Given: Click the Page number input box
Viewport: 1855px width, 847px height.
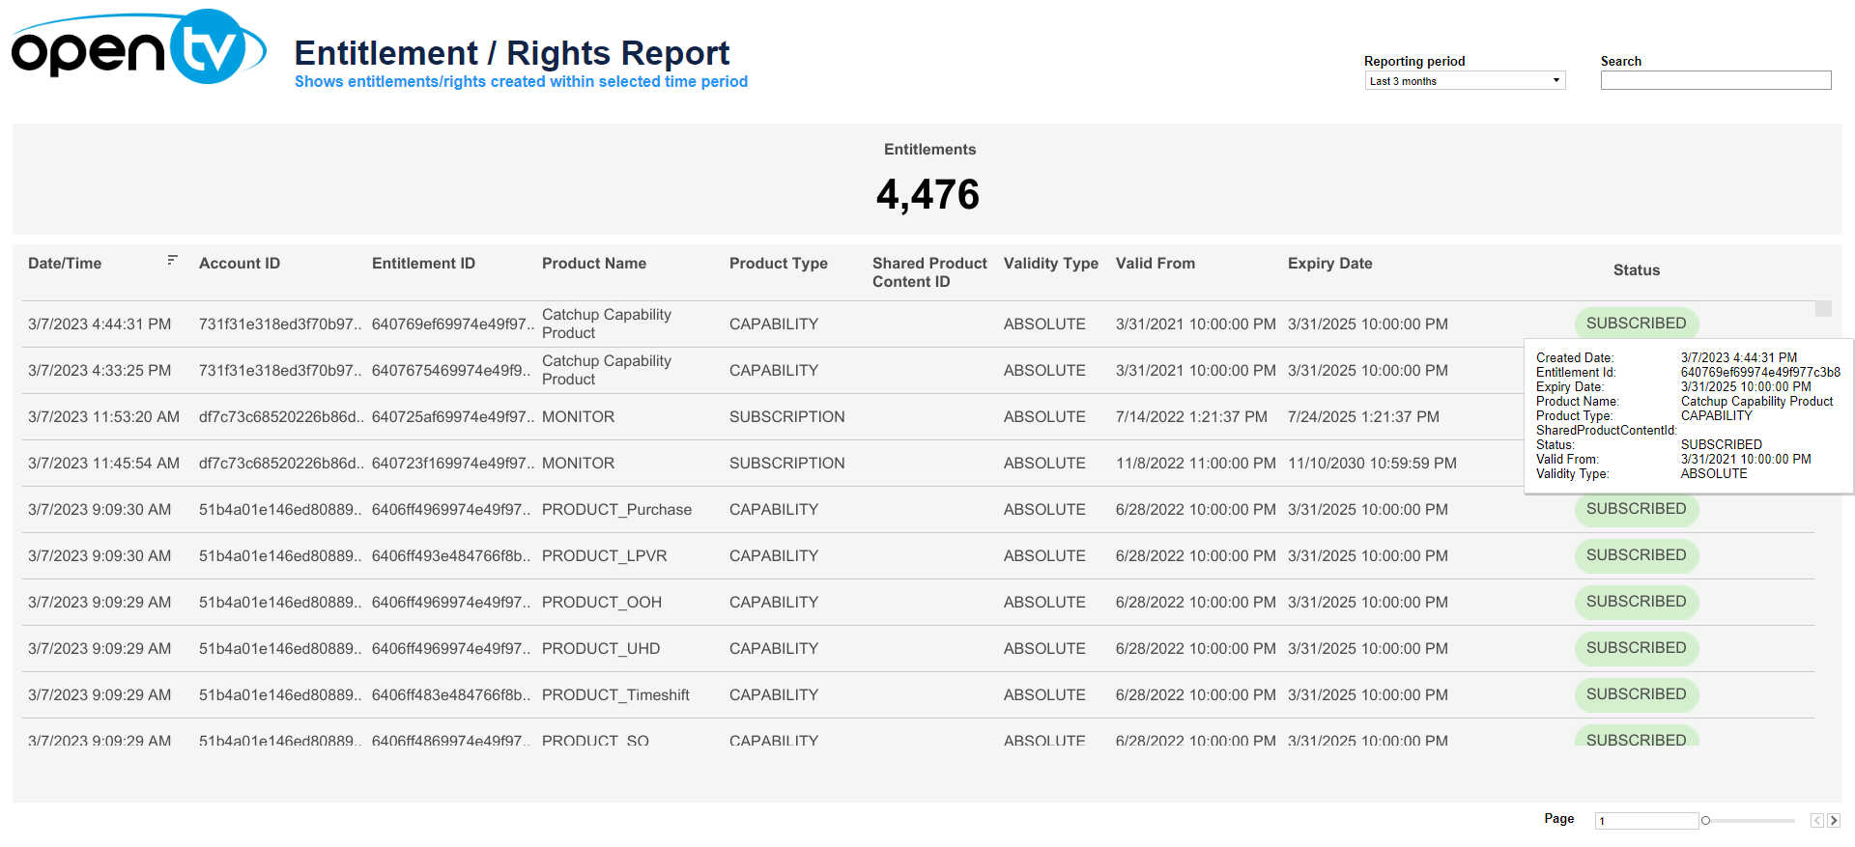Looking at the screenshot, I should (1645, 821).
